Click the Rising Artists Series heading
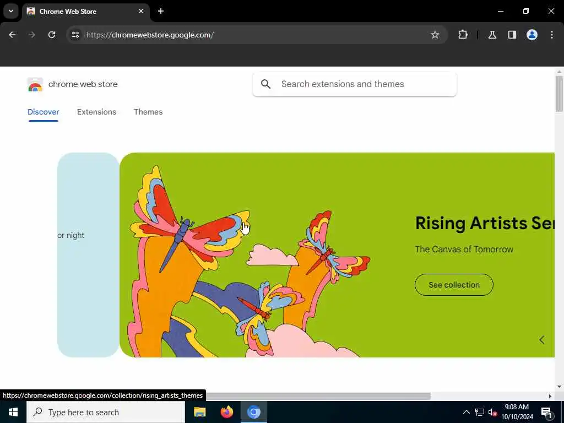The width and height of the screenshot is (564, 423). (485, 223)
